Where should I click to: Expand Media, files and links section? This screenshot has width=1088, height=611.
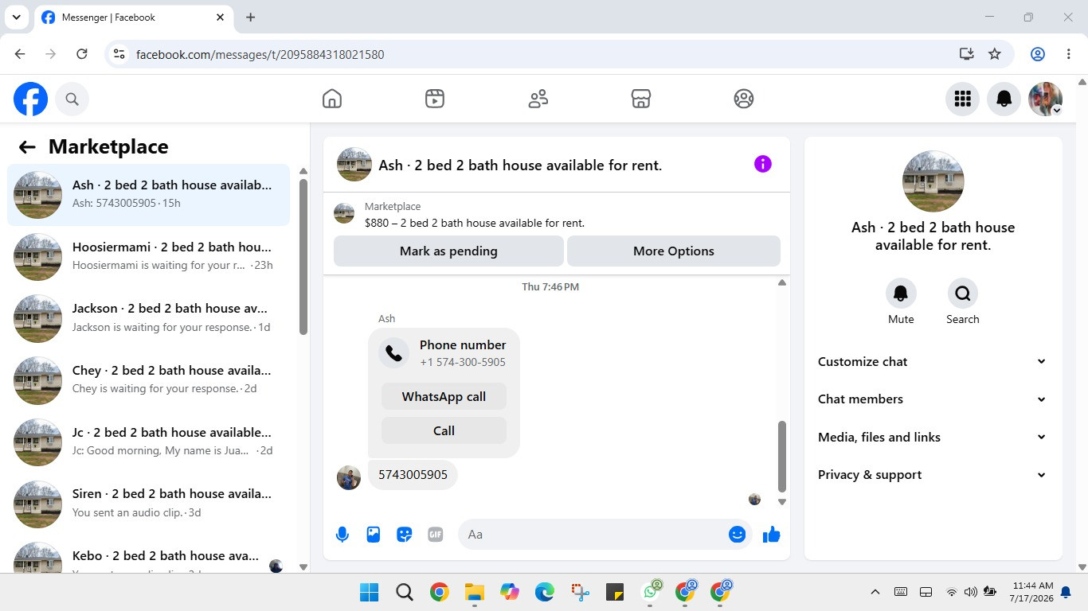(933, 437)
